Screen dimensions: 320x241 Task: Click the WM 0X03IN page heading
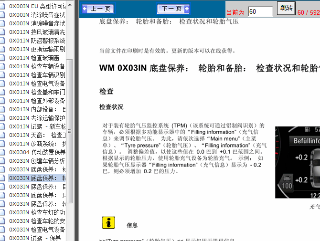point(210,68)
